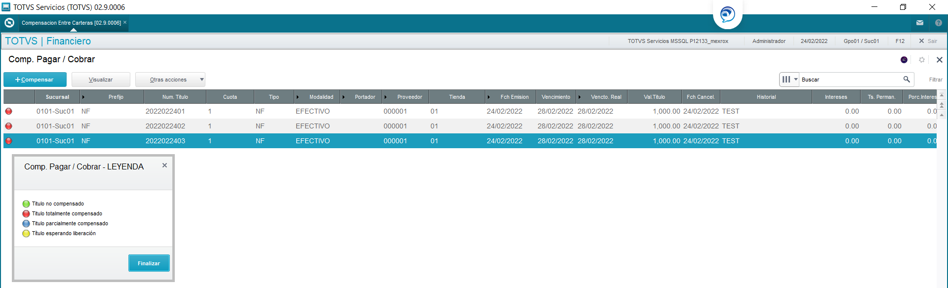Click the Tipo column header
Viewport: 948px width, 288px height.
point(274,97)
